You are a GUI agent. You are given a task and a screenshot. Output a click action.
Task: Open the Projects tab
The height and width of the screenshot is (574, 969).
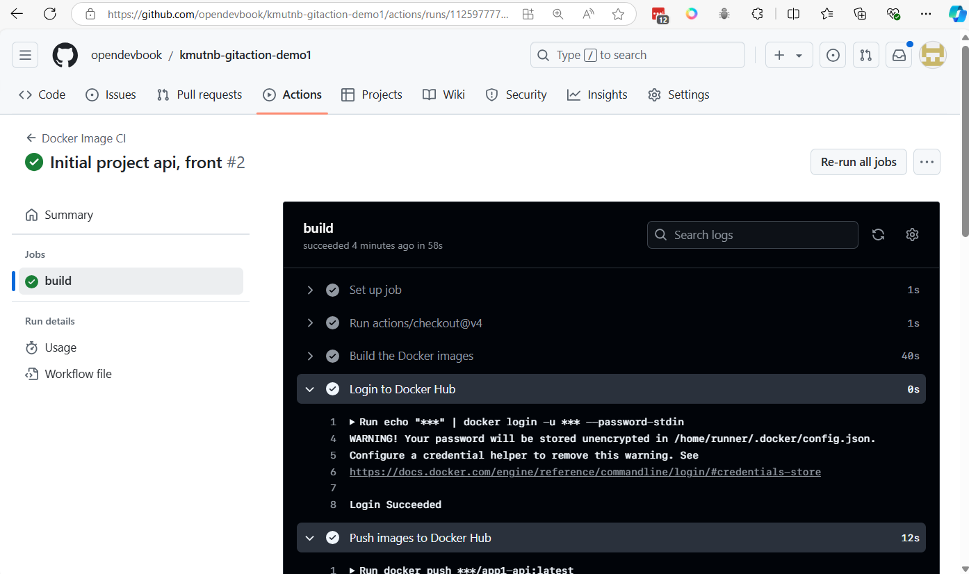372,95
